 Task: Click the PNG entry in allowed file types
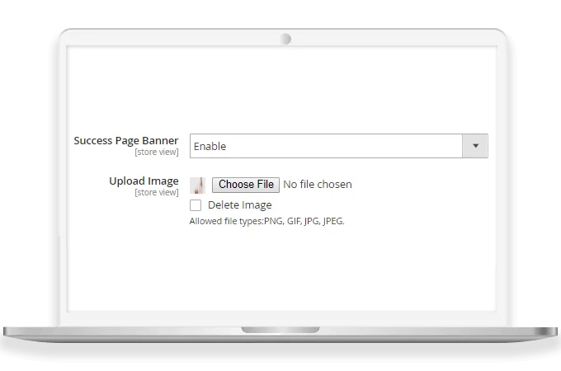(x=273, y=222)
